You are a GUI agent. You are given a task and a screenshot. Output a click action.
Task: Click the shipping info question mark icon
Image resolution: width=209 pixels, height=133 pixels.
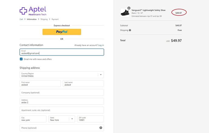pos(130,30)
